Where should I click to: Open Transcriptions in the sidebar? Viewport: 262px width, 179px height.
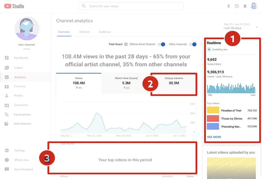coord(22,114)
